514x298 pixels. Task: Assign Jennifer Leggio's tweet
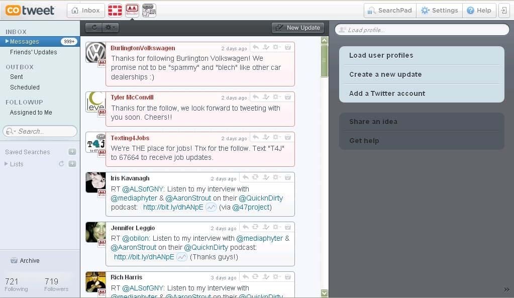(x=266, y=227)
